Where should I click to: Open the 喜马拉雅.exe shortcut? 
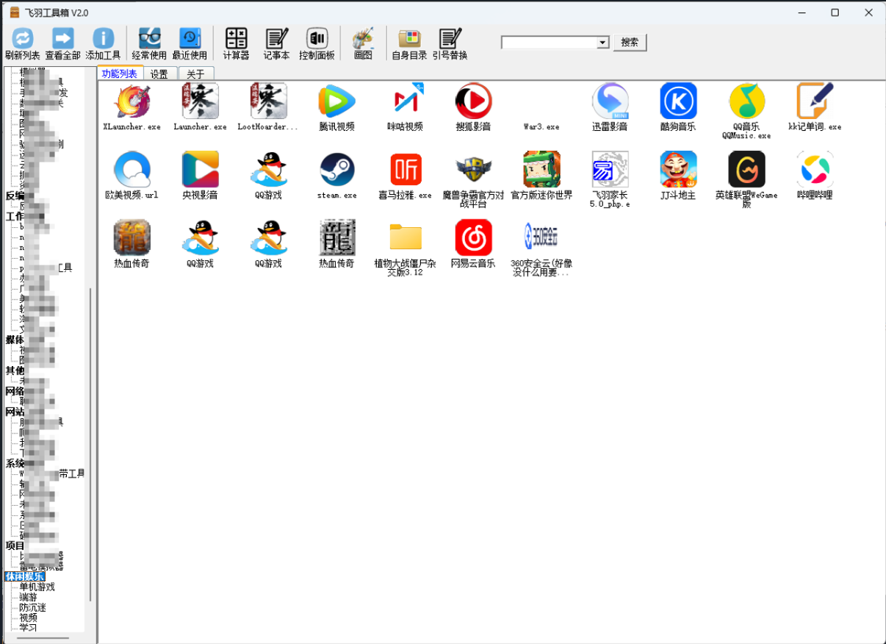[x=405, y=170]
